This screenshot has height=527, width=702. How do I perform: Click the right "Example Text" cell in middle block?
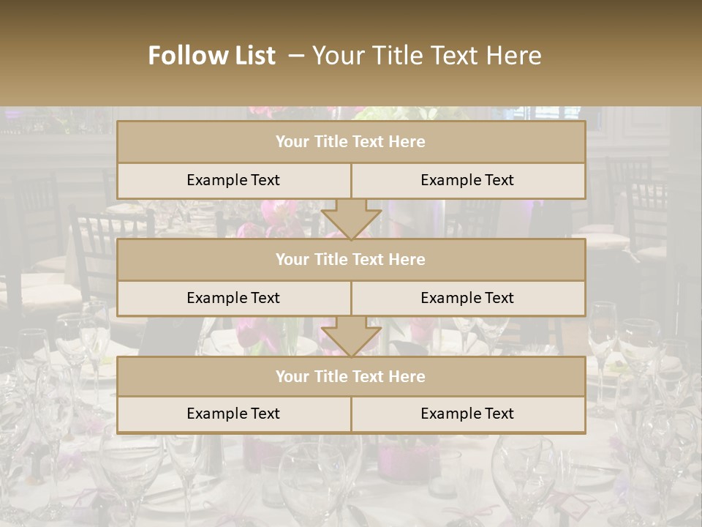point(467,298)
